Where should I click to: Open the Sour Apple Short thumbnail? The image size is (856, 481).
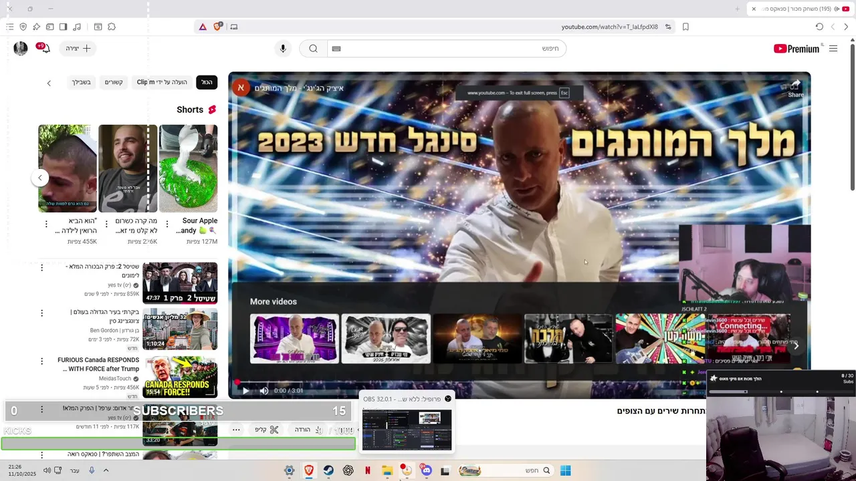pyautogui.click(x=189, y=168)
